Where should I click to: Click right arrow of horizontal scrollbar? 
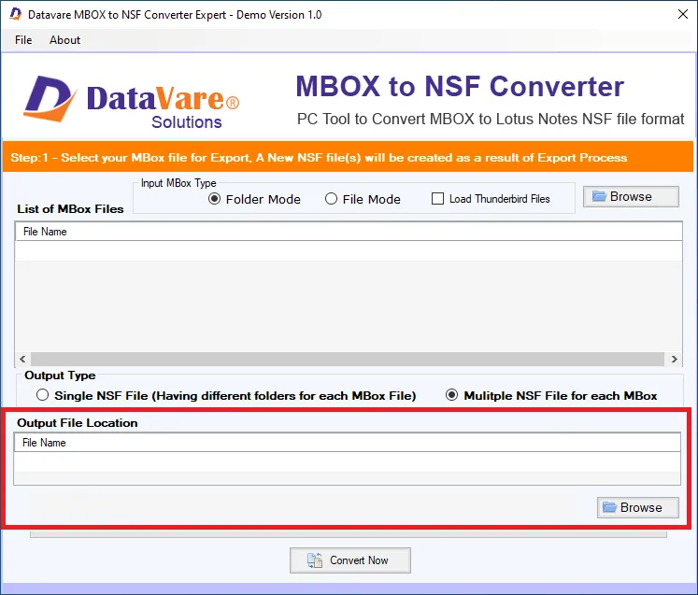674,359
